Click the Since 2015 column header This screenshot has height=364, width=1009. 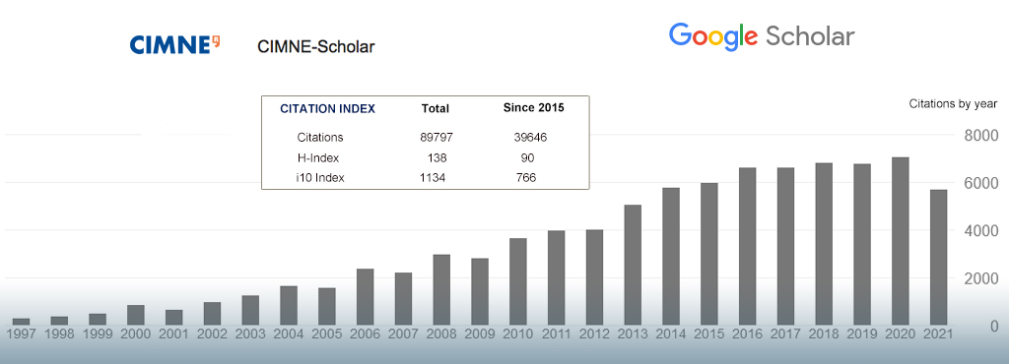[533, 108]
